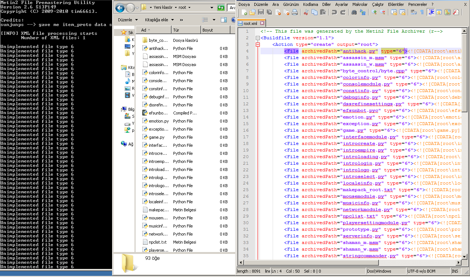Viewport: 470px width, 277px height.
Task: Collapse the Action node on line 3
Action: pyautogui.click(x=258, y=45)
